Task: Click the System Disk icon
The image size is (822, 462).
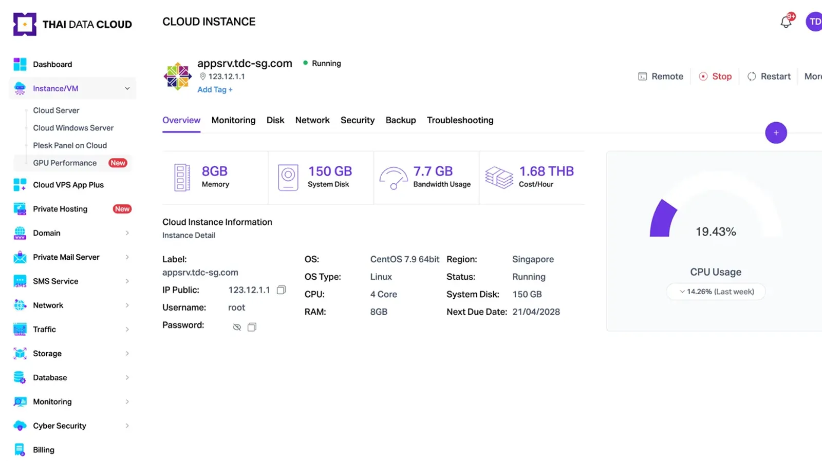Action: pyautogui.click(x=288, y=178)
